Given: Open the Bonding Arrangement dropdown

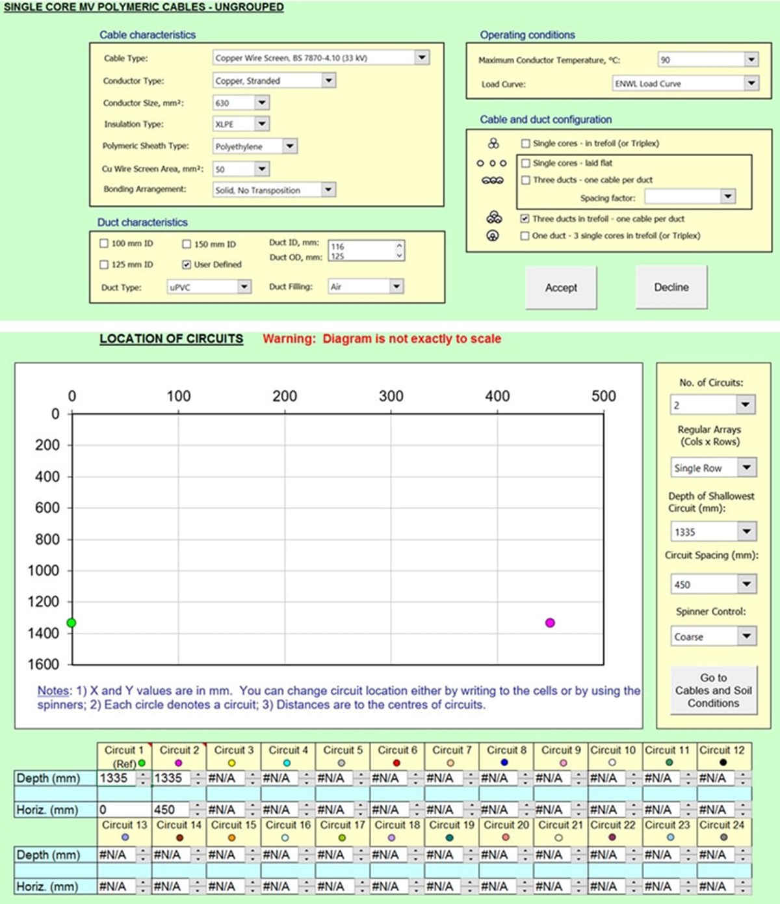Looking at the screenshot, I should pos(328,189).
